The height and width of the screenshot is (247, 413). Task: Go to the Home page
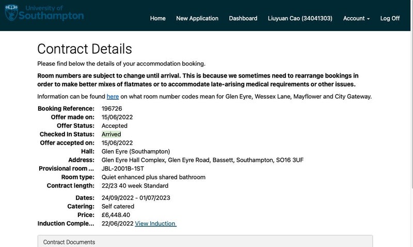158,18
